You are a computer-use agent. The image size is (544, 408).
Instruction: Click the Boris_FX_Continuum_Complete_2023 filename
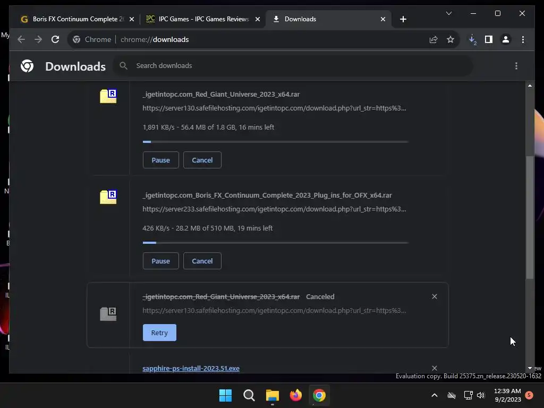267,195
